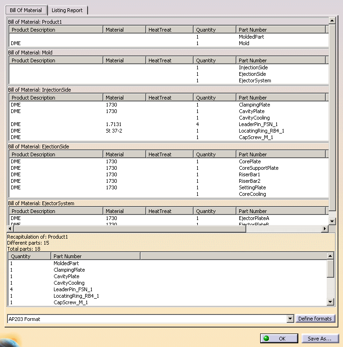343x347 pixels.
Task: Click the Save As... button
Action: (x=320, y=338)
